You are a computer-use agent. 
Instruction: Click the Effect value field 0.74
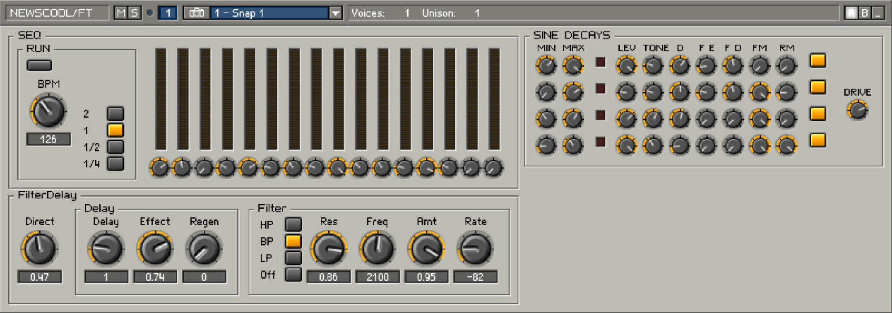coord(155,277)
